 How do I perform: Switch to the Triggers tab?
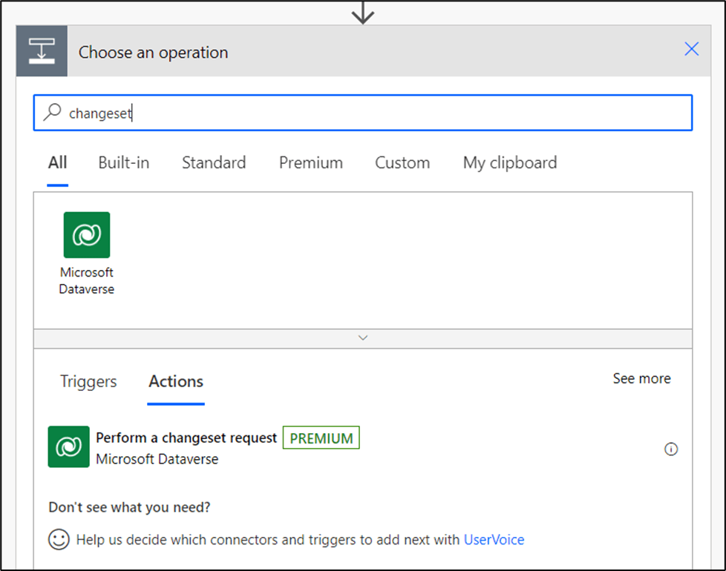pyautogui.click(x=88, y=382)
